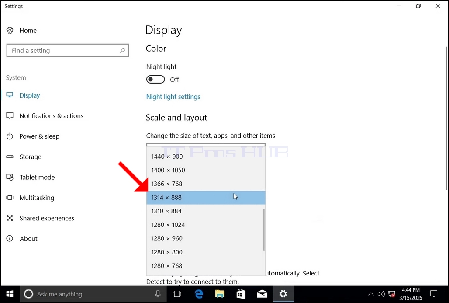Open Notifications & actions settings
This screenshot has width=449, height=303.
pos(51,116)
